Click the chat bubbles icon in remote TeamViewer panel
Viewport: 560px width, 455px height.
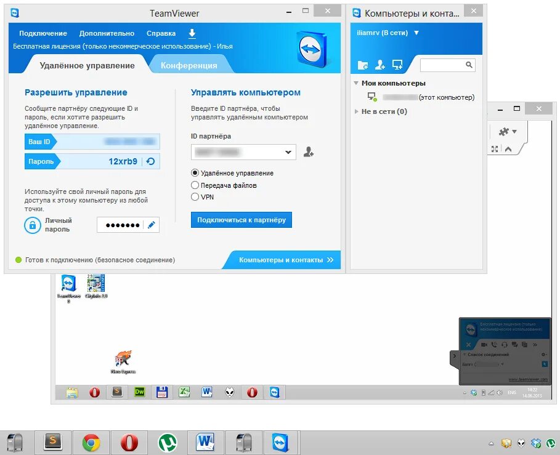(514, 345)
